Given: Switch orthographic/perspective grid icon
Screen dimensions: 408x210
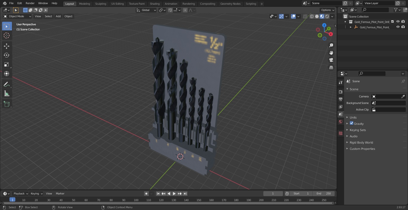Looking at the screenshot, I should pyautogui.click(x=331, y=68).
